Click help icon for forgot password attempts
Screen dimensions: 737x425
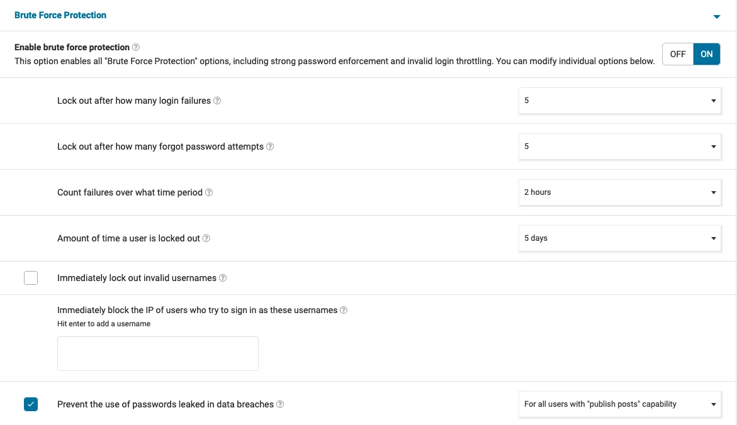point(270,146)
